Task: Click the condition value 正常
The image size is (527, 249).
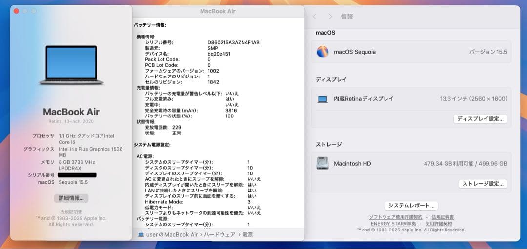Action: pos(177,133)
